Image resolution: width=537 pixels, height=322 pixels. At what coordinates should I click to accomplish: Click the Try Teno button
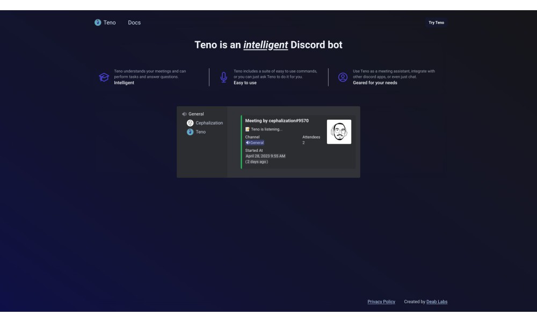pyautogui.click(x=436, y=23)
